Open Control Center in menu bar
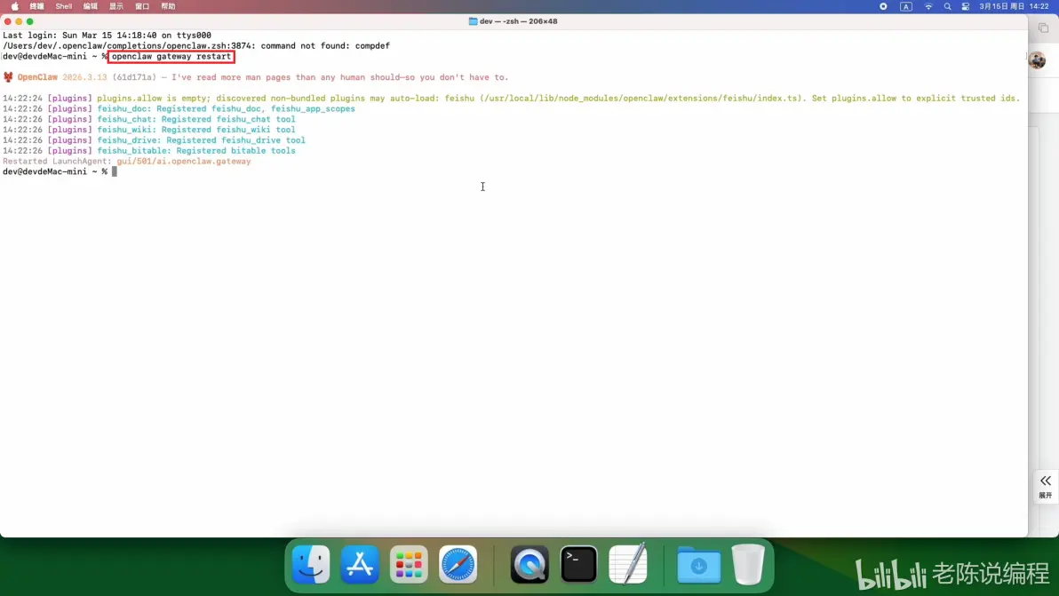Viewport: 1059px width, 596px height. (x=965, y=6)
